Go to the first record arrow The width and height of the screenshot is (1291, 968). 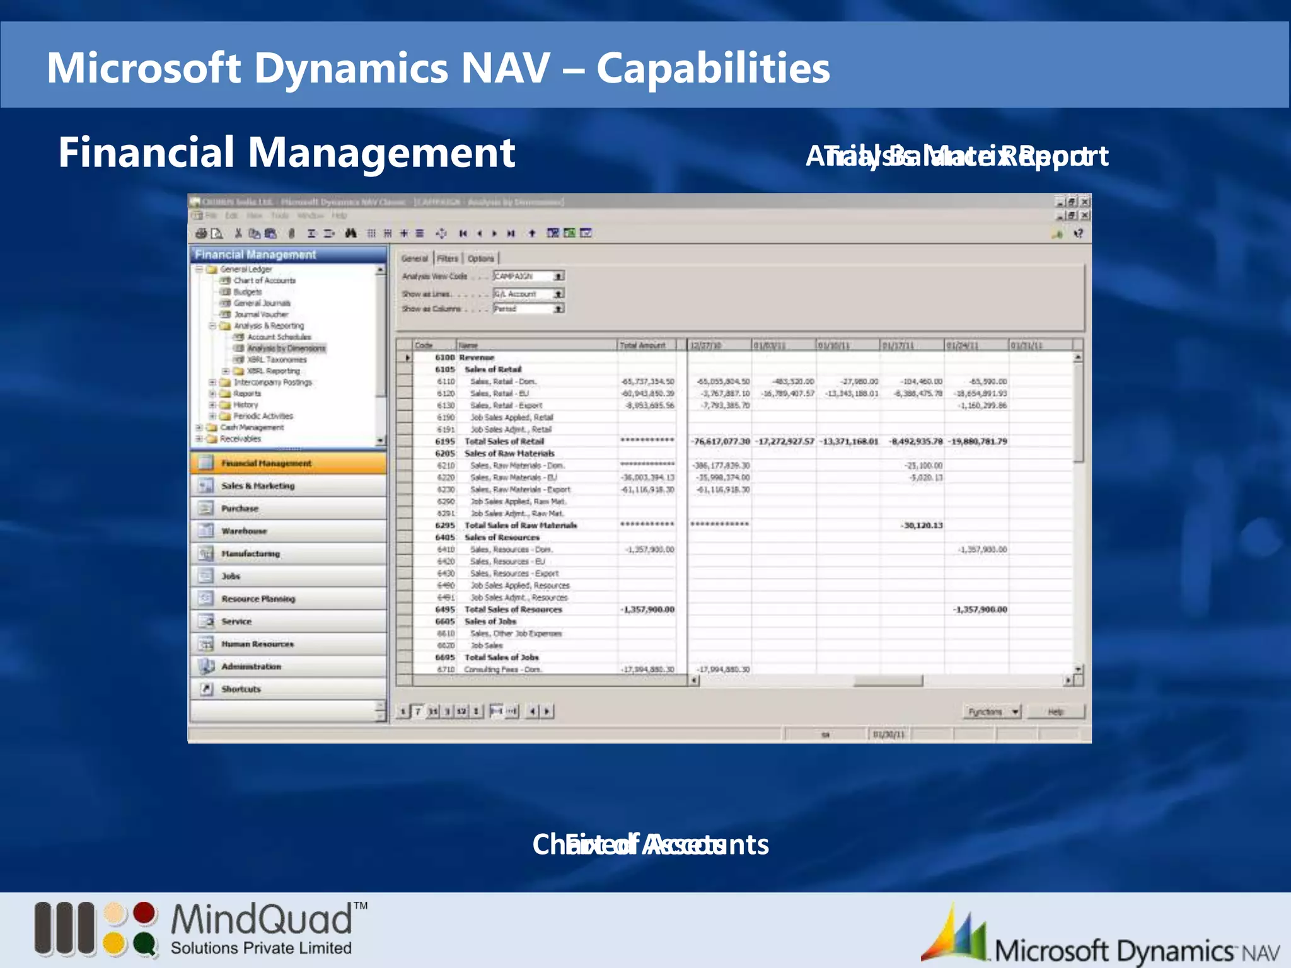[463, 233]
